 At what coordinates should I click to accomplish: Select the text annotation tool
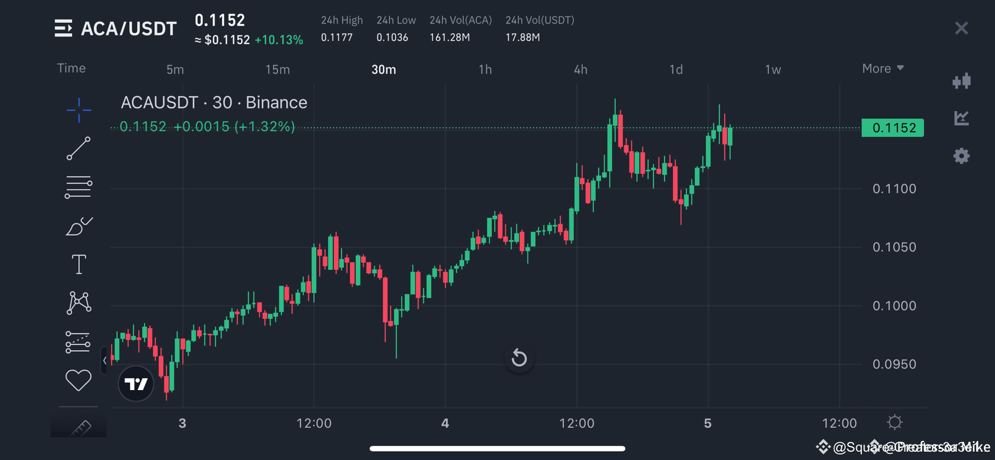pos(78,264)
